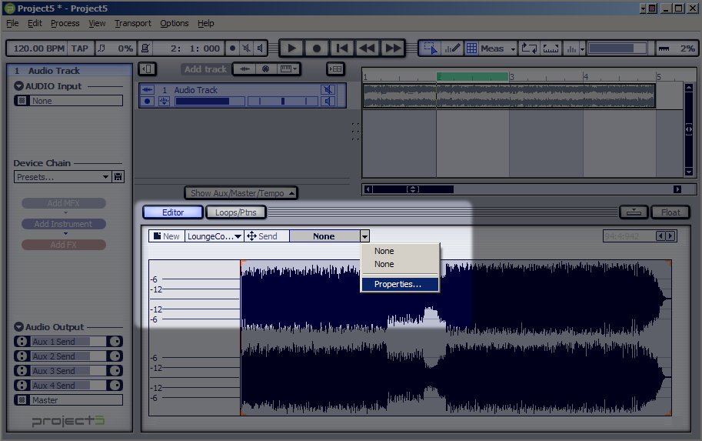702x441 pixels.
Task: Open the Transport menu
Action: pyautogui.click(x=132, y=23)
